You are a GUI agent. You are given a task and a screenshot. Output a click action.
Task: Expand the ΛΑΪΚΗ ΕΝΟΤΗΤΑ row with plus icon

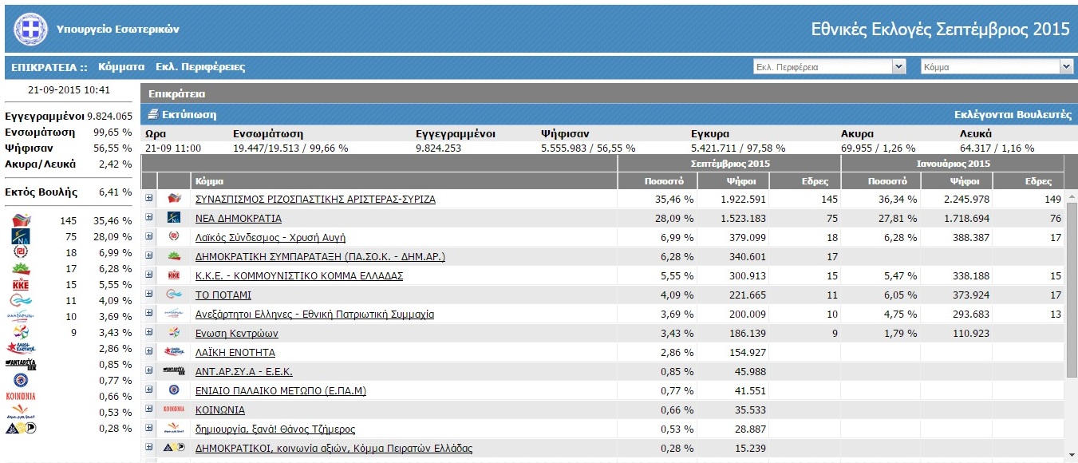click(x=149, y=351)
